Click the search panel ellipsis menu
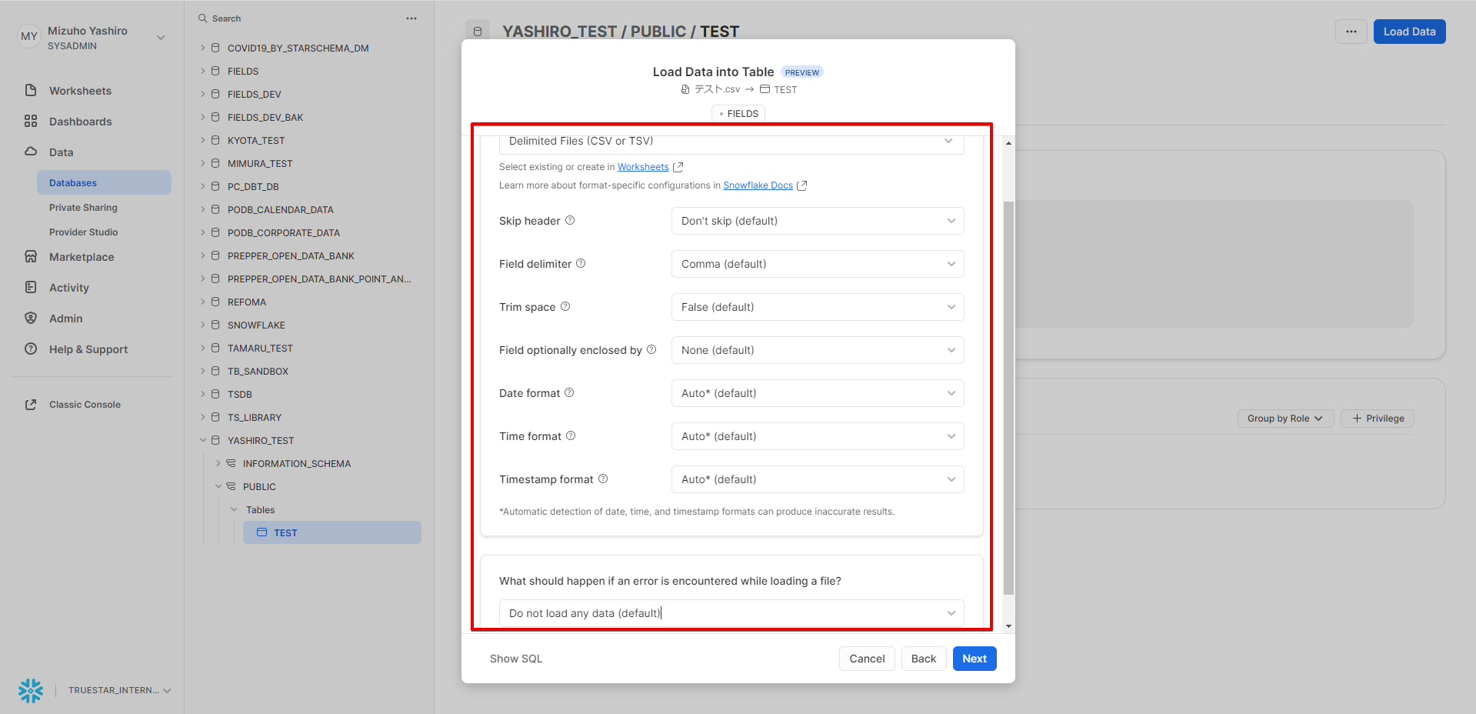The image size is (1476, 714). pyautogui.click(x=411, y=18)
